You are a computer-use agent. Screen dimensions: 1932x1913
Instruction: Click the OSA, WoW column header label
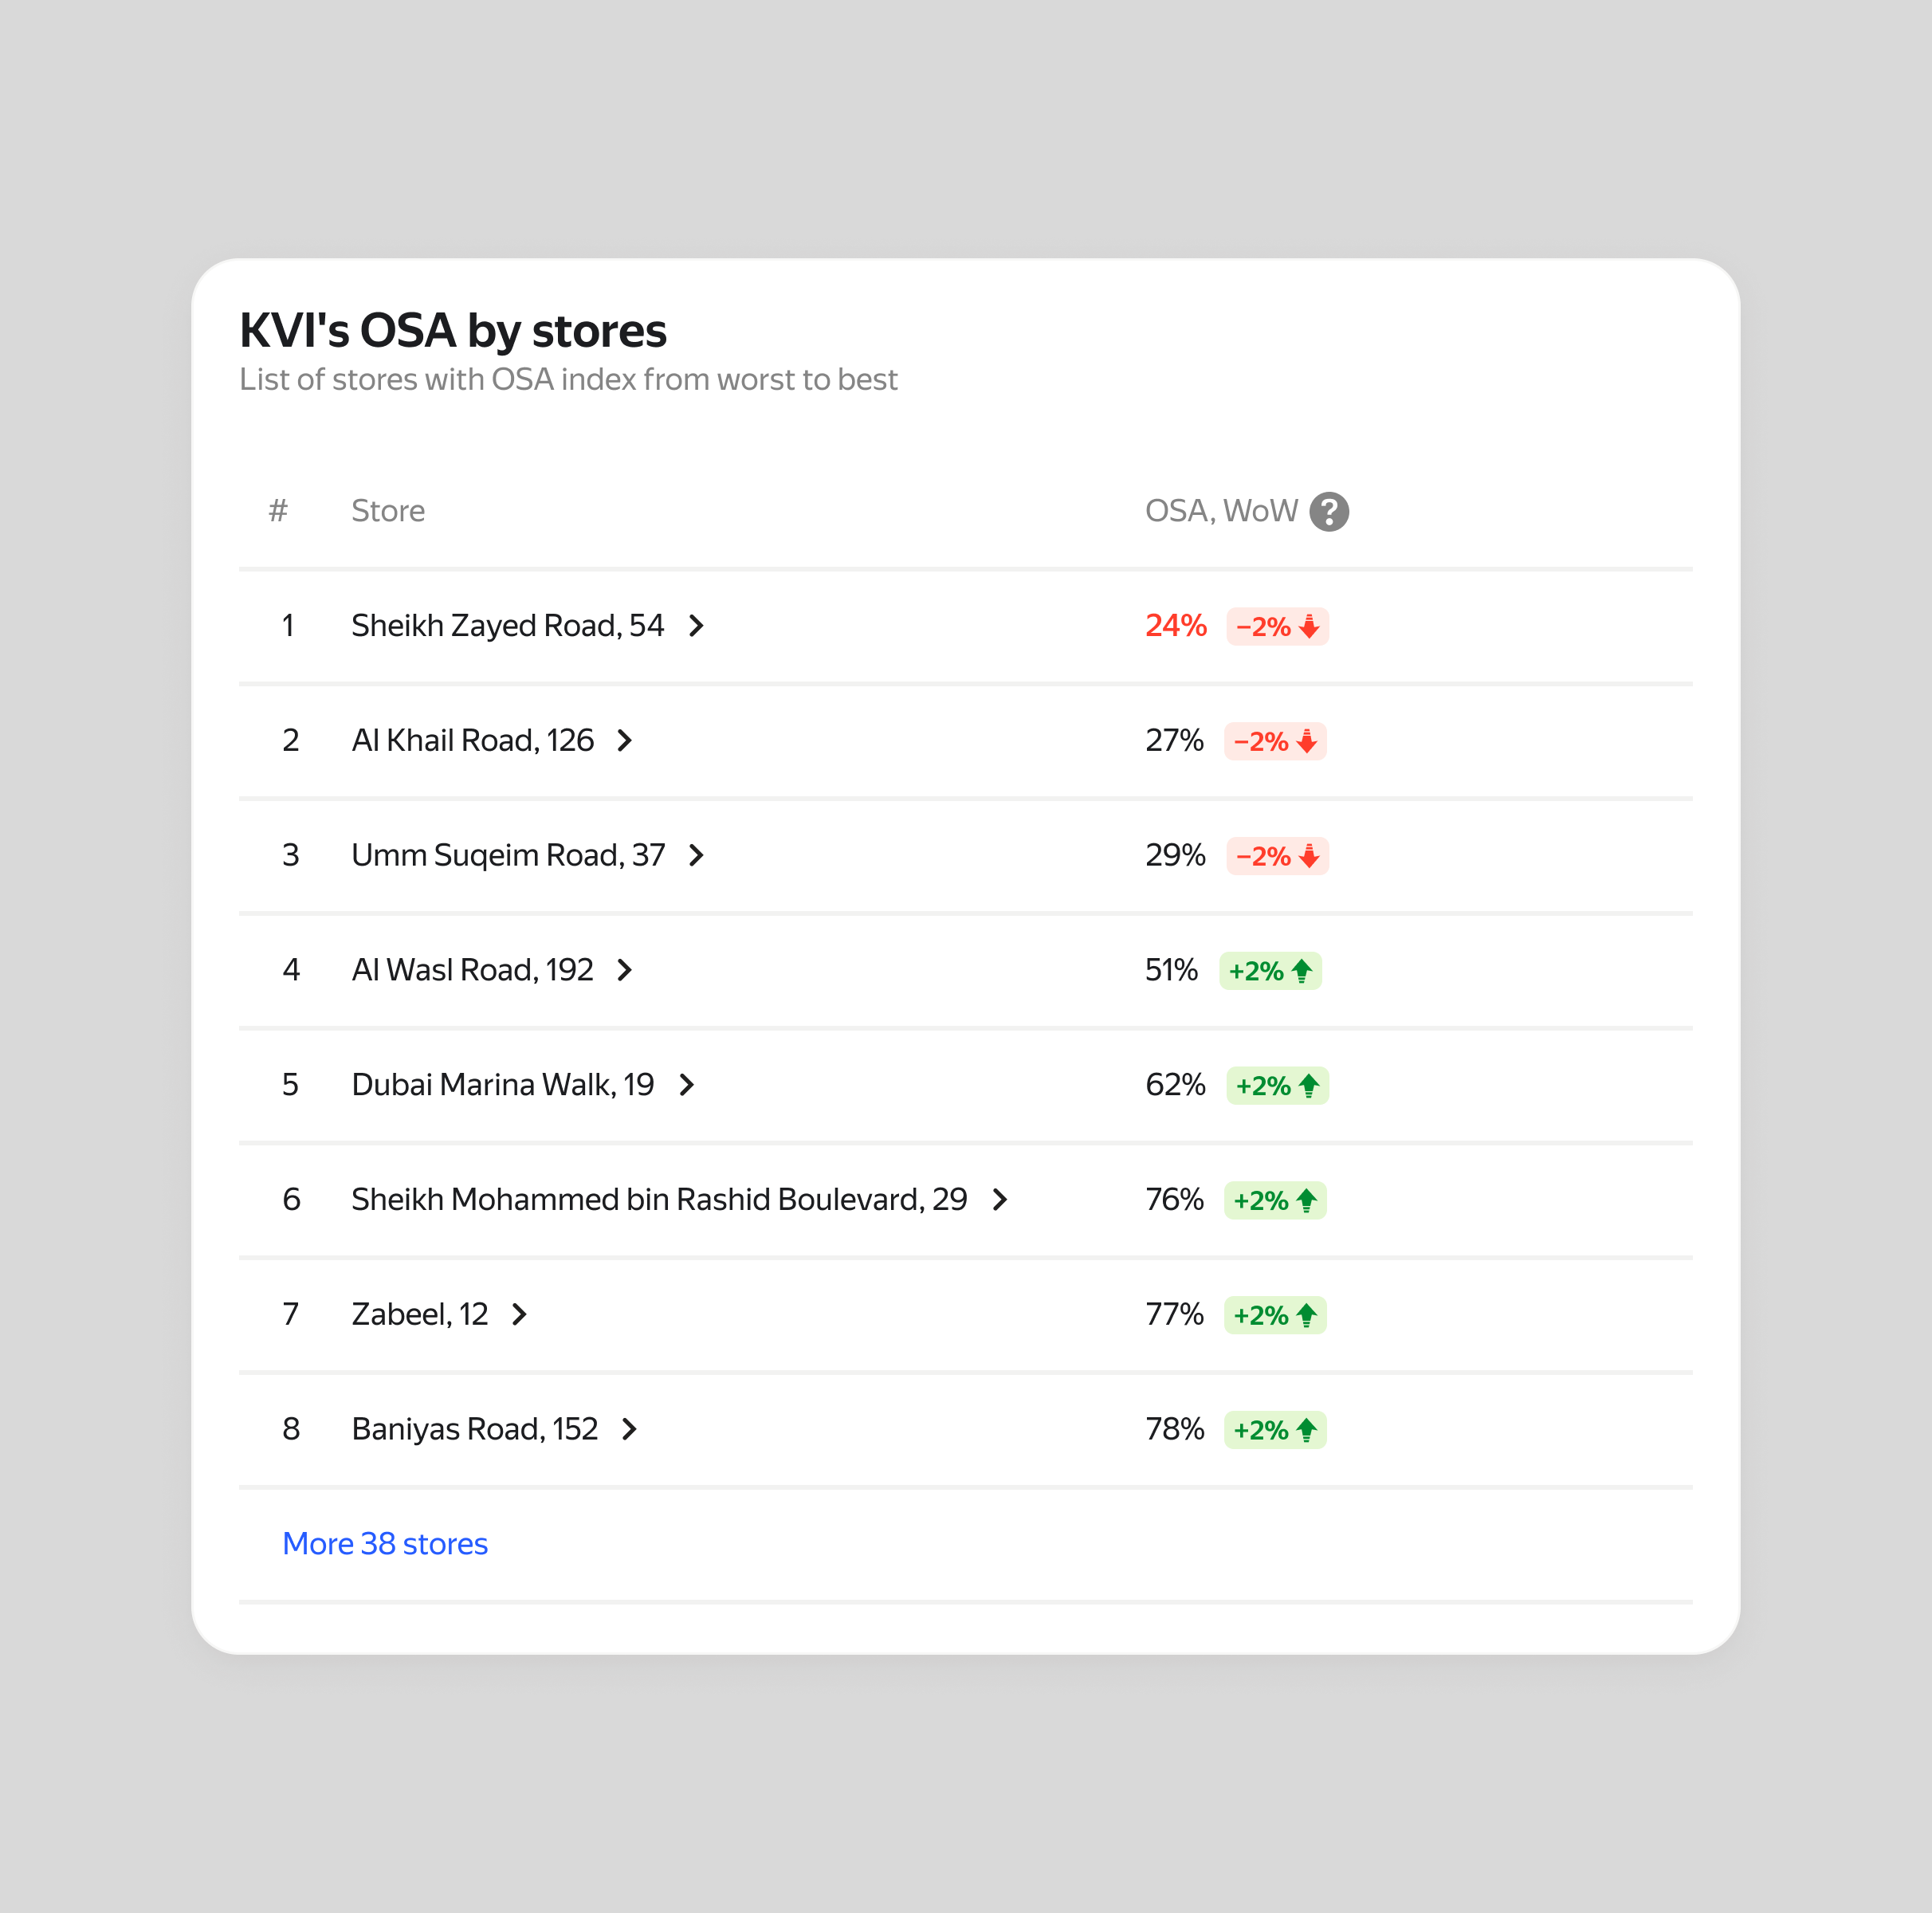point(1221,511)
